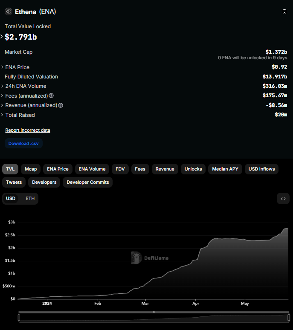Click the Fees info question mark icon

point(51,96)
